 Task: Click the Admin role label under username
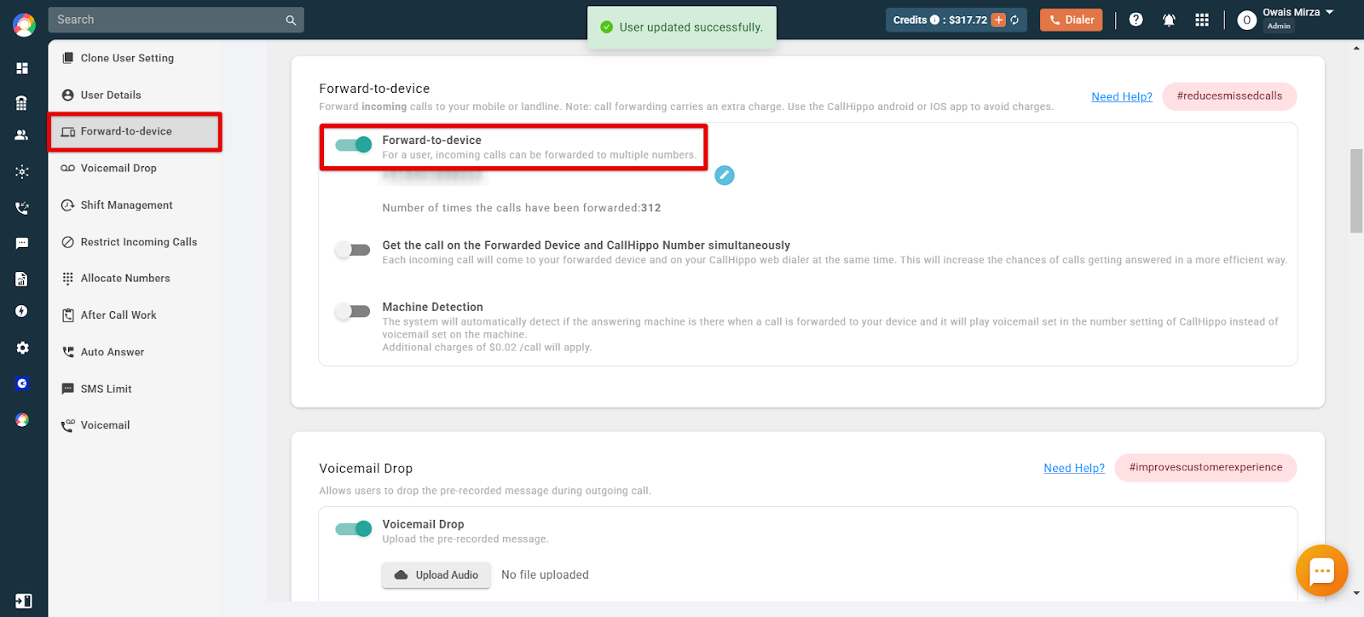coord(1279,26)
